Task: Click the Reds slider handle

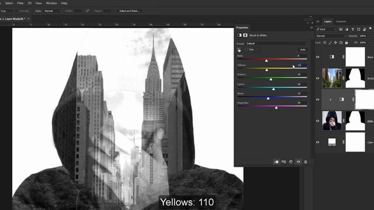Action: tap(266, 61)
